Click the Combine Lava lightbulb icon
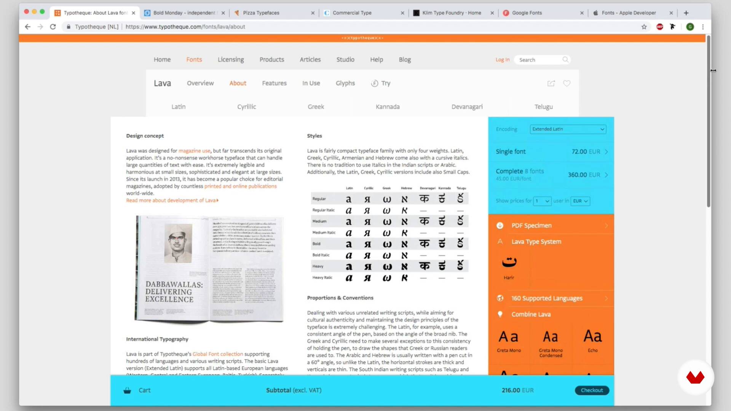This screenshot has height=411, width=731. (500, 314)
